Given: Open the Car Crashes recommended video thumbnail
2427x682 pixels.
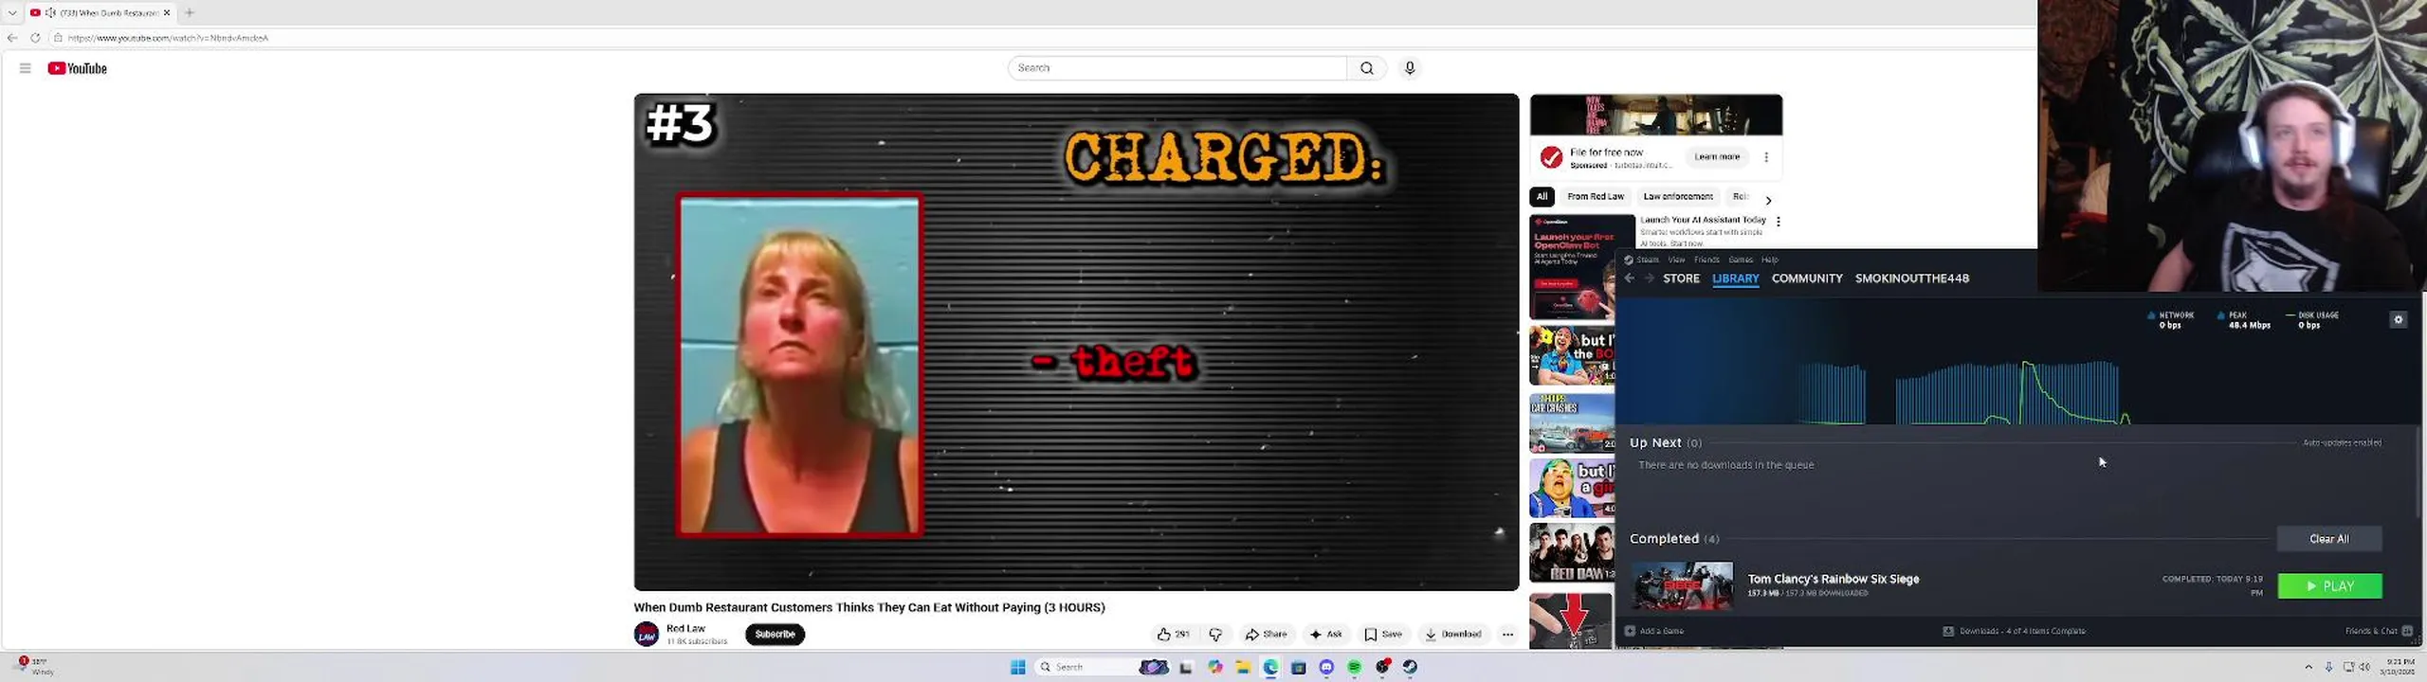Looking at the screenshot, I should click(x=1572, y=423).
